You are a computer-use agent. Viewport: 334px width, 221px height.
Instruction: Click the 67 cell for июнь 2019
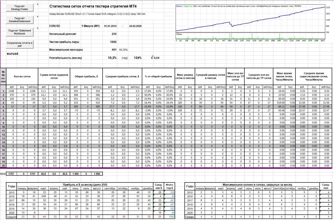point(75,208)
